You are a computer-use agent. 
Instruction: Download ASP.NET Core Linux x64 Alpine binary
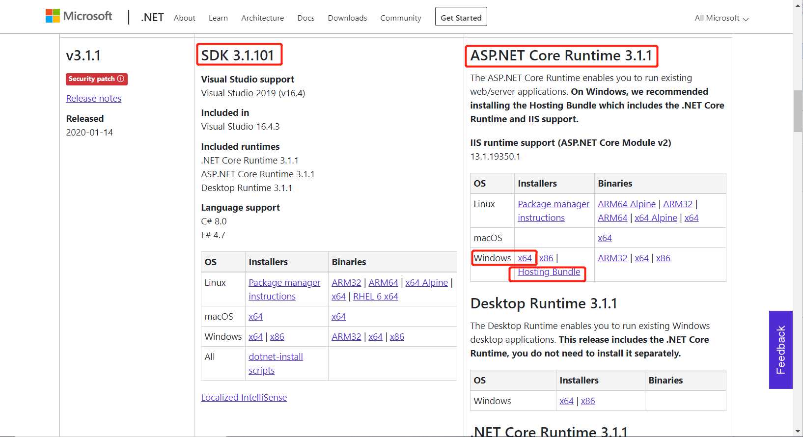pos(656,218)
